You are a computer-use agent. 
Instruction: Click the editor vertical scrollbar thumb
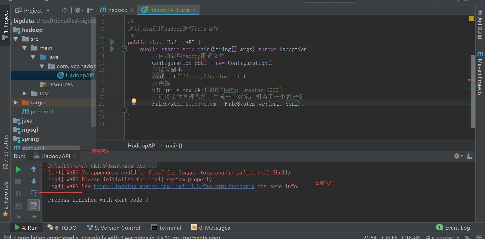coord(473,91)
